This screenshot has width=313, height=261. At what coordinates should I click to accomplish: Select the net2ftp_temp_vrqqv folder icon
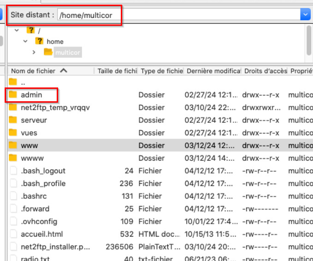coord(13,108)
